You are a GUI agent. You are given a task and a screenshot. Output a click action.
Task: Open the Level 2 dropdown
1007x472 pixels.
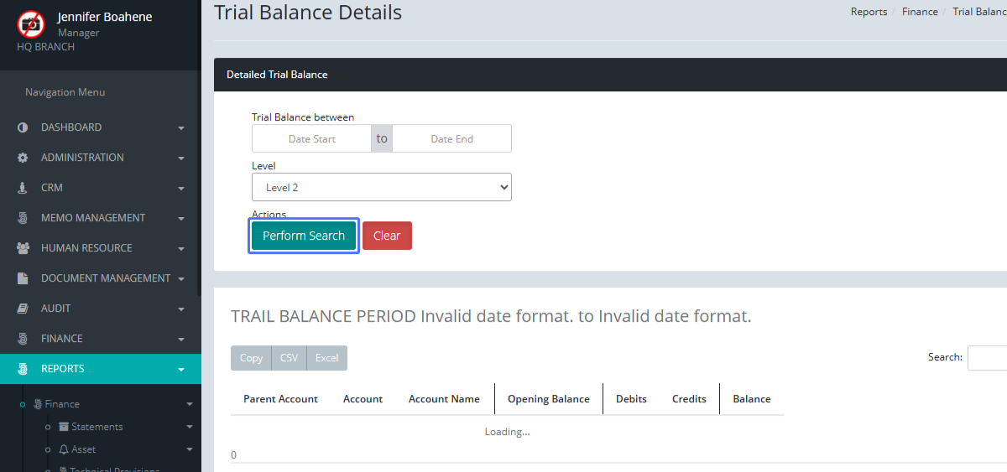coord(381,188)
